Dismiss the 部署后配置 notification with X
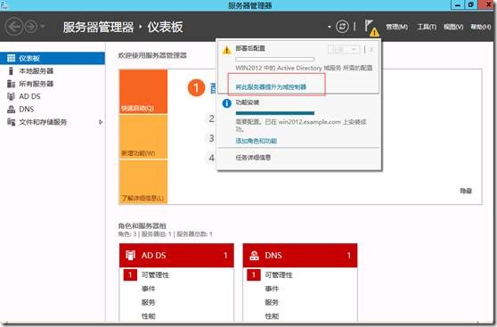497x327 pixels. point(371,50)
